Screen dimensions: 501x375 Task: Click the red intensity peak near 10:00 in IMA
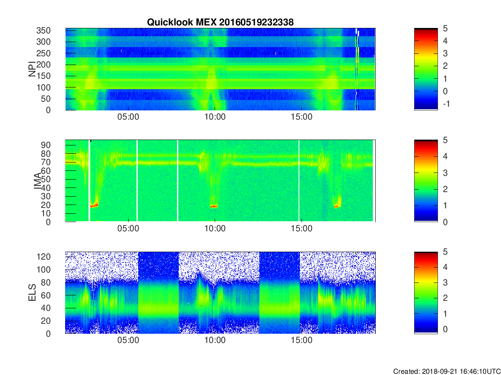coord(214,206)
